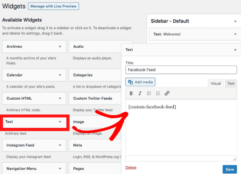241x174 pixels.
Task: Open the Calendar widget dropdown arrow
Action: 60,75
